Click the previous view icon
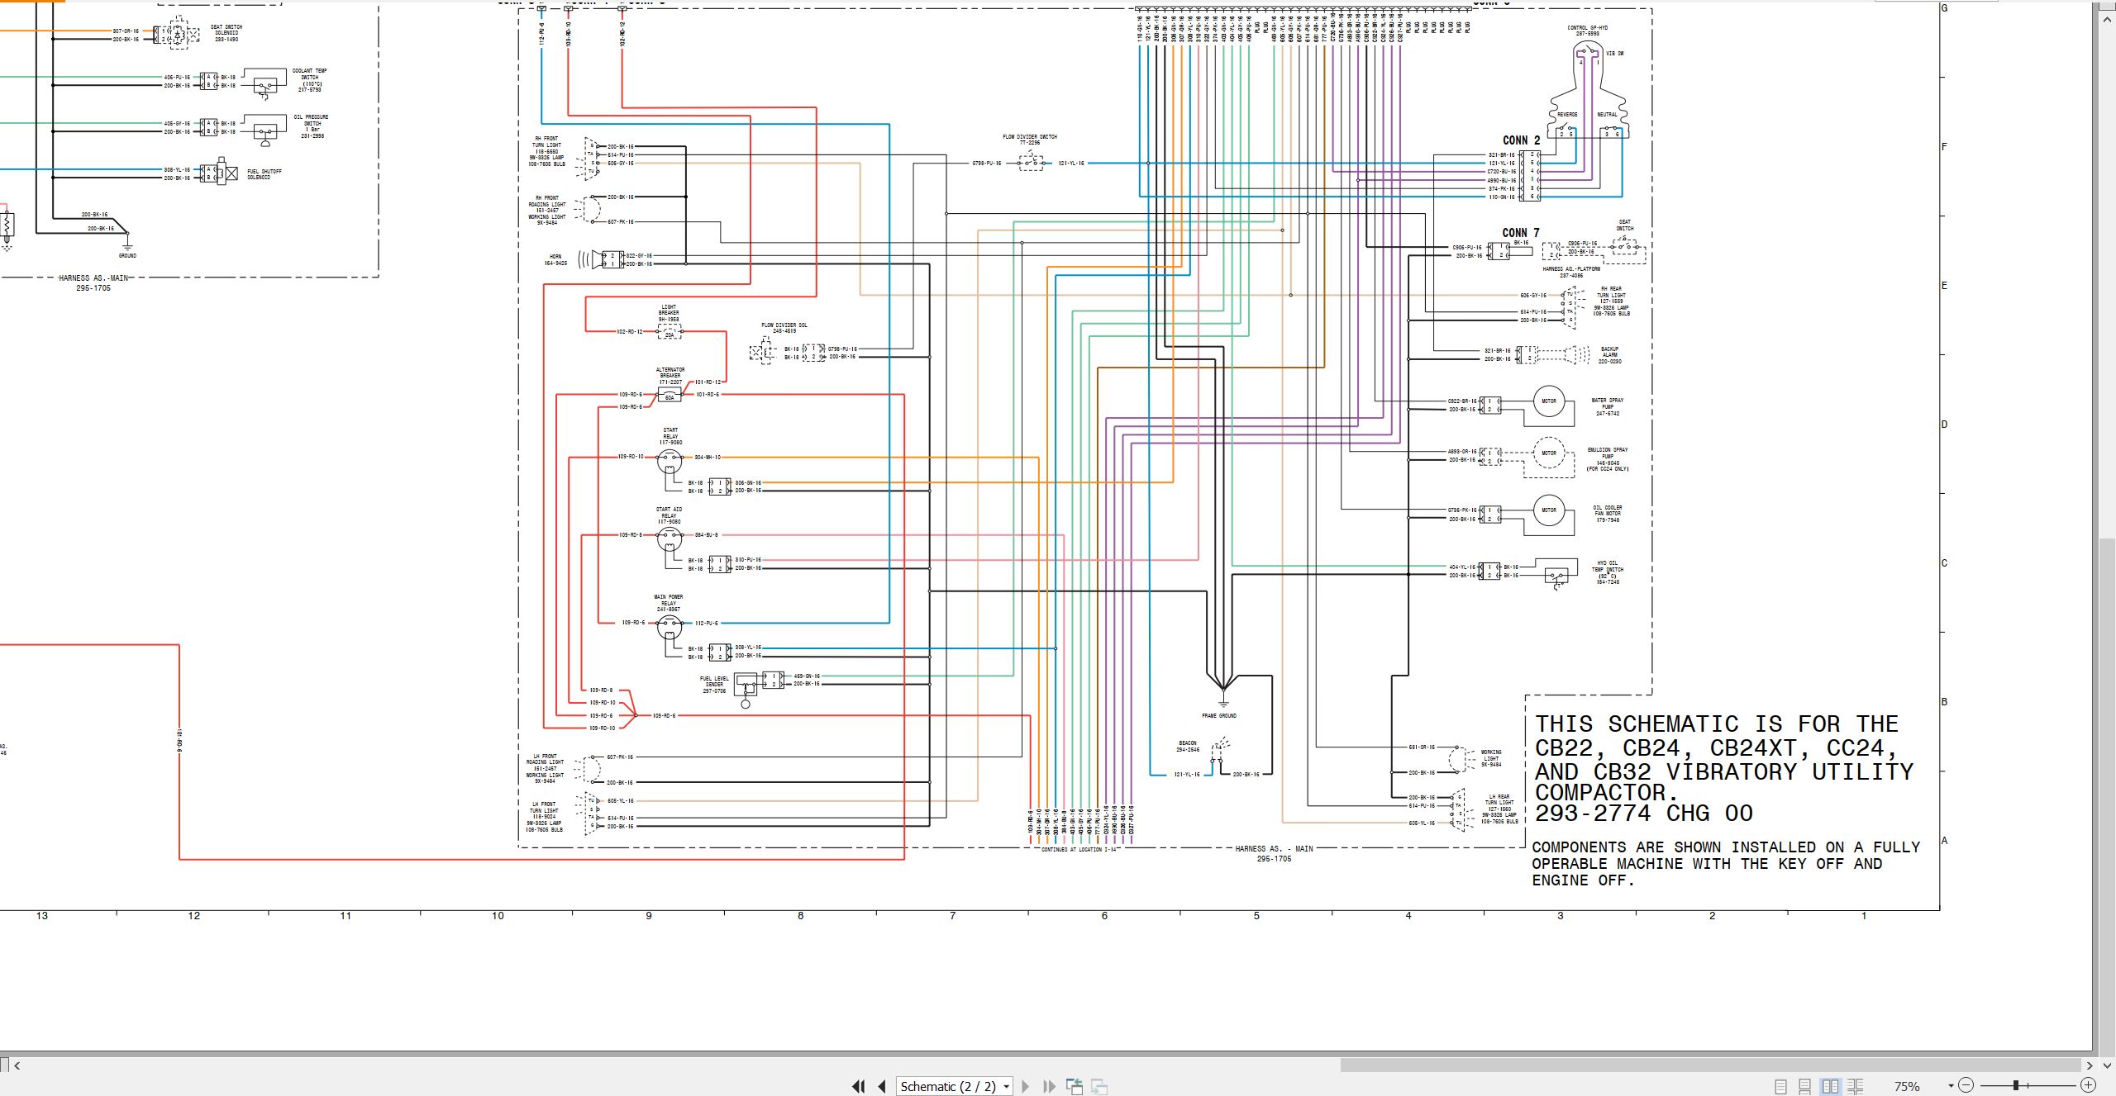Screen dimensions: 2116x1096 click(x=1075, y=1086)
